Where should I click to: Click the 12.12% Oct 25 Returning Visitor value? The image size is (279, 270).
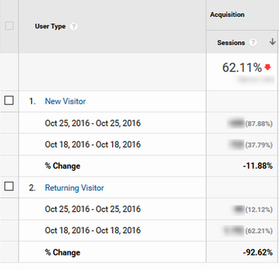click(x=259, y=210)
